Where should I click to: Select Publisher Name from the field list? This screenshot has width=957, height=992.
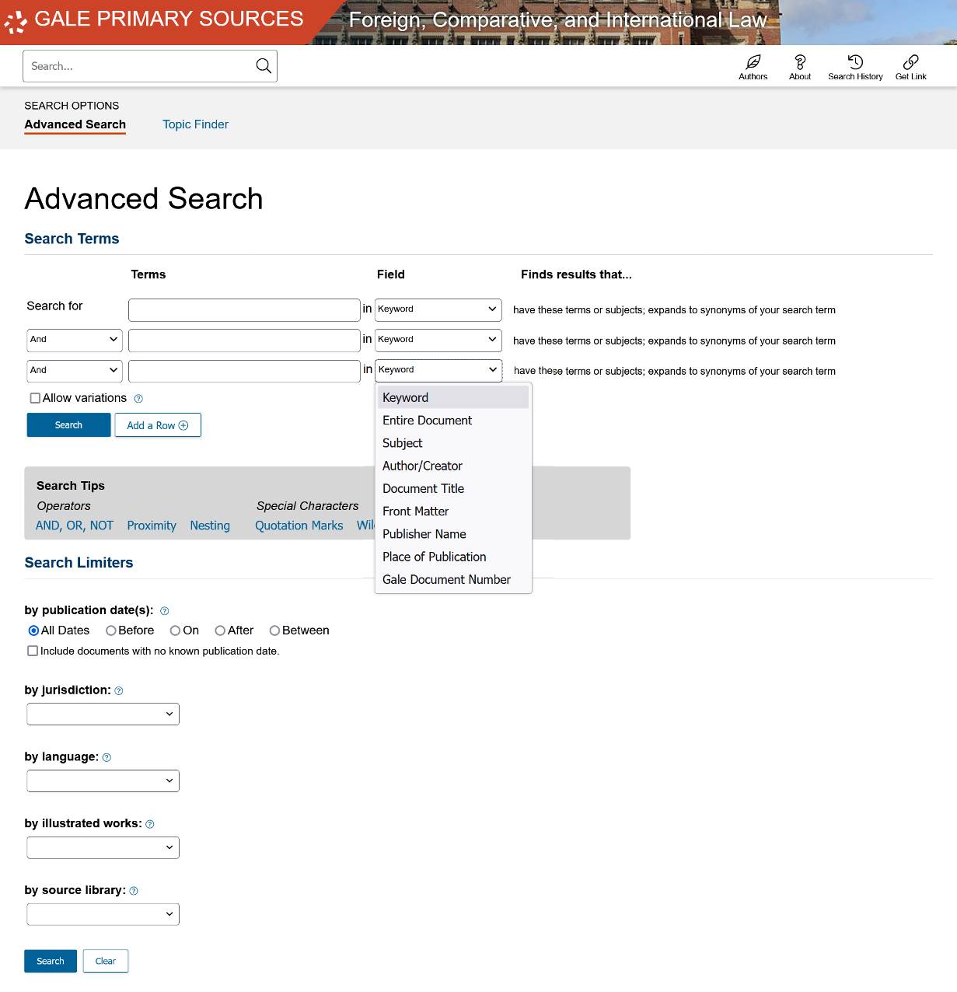click(x=453, y=534)
